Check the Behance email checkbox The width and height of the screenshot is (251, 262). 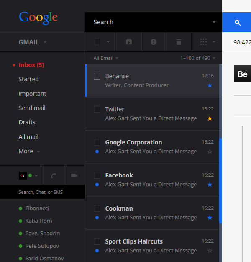(x=97, y=76)
